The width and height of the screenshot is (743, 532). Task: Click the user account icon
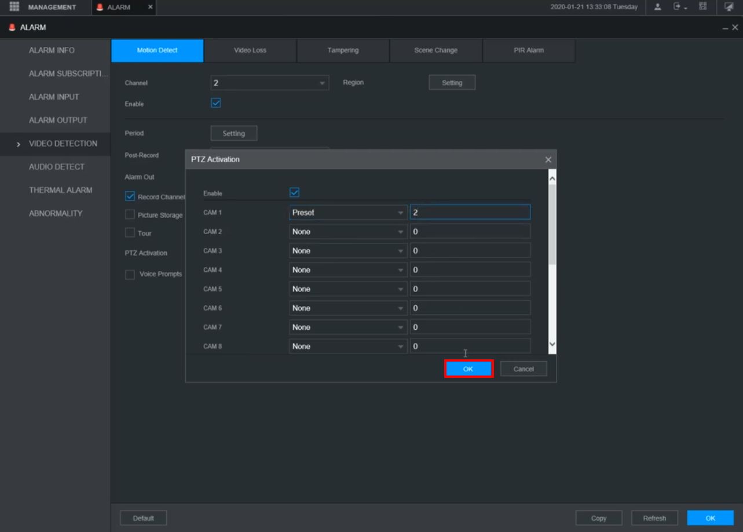pos(658,7)
